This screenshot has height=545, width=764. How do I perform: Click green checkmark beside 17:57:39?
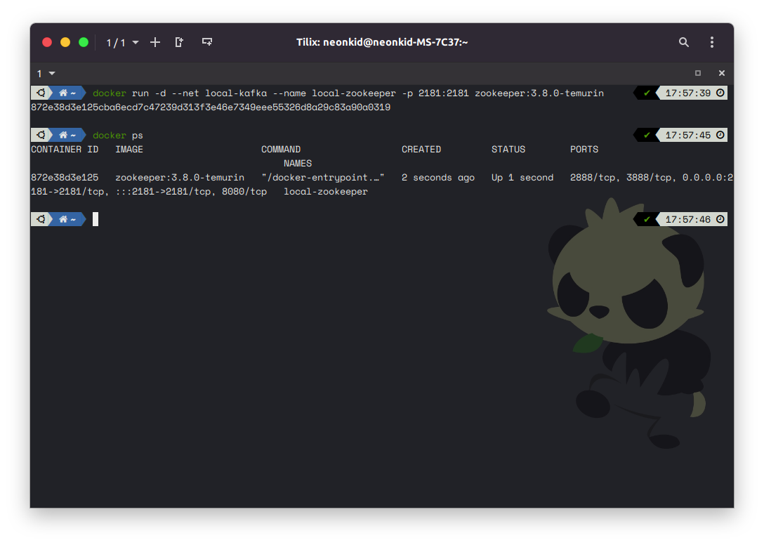pos(647,93)
